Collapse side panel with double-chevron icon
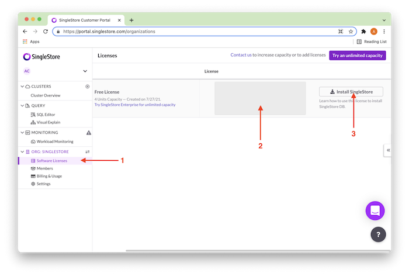 pyautogui.click(x=388, y=150)
